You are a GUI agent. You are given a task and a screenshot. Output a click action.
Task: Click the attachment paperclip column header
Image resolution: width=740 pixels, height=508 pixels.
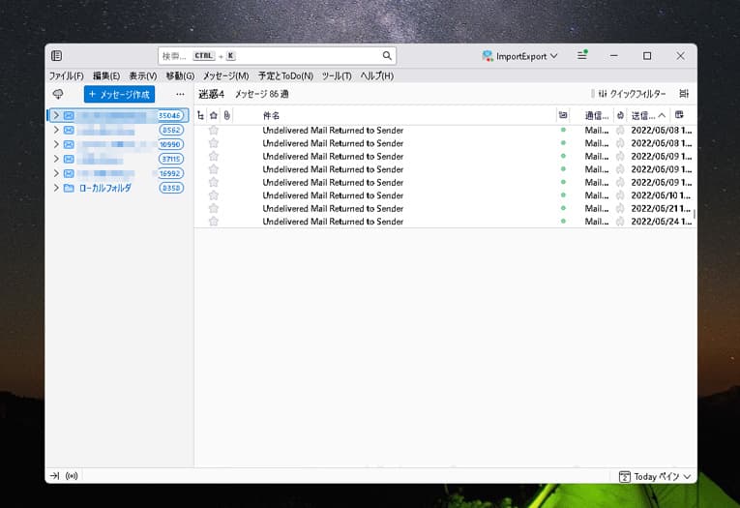pyautogui.click(x=226, y=115)
